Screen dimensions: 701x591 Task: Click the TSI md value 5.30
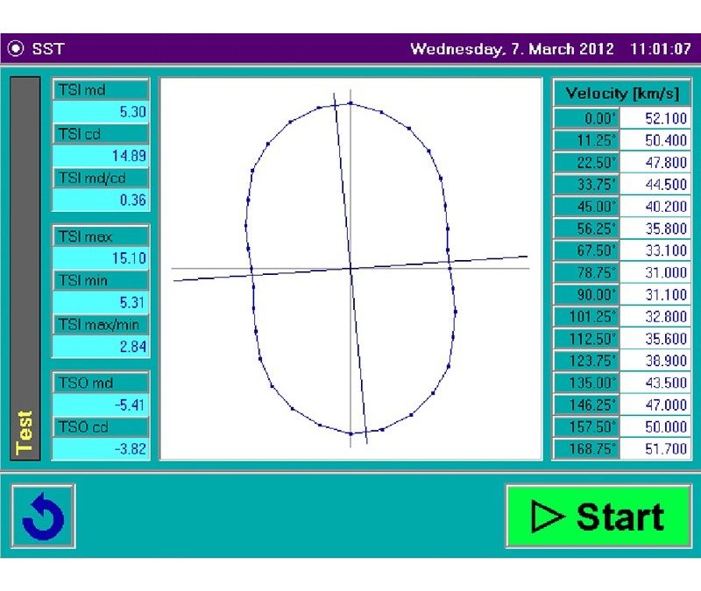click(x=101, y=112)
